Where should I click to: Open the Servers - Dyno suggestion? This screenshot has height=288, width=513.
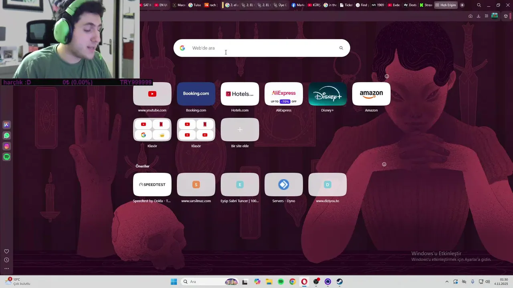click(x=284, y=184)
